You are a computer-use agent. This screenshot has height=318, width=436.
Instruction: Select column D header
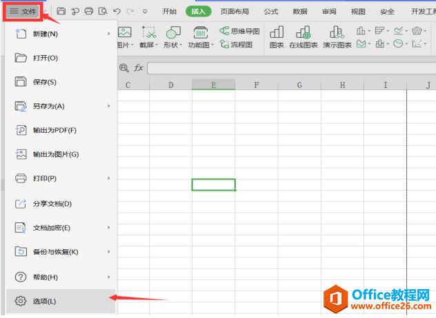(170, 85)
